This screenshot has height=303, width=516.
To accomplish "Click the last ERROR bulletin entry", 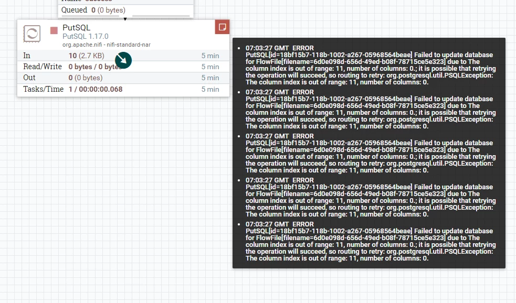I will click(371, 241).
